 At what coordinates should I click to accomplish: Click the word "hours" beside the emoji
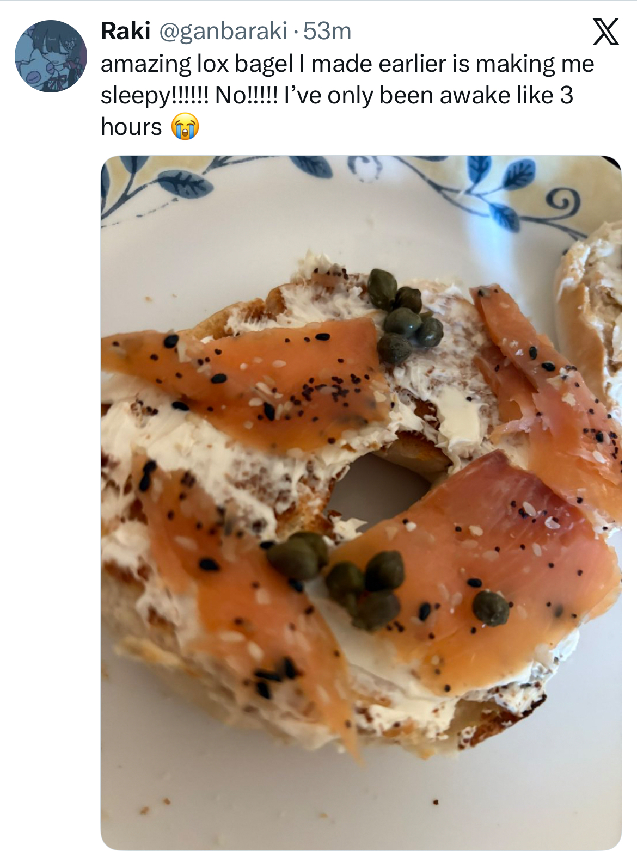[x=131, y=127]
